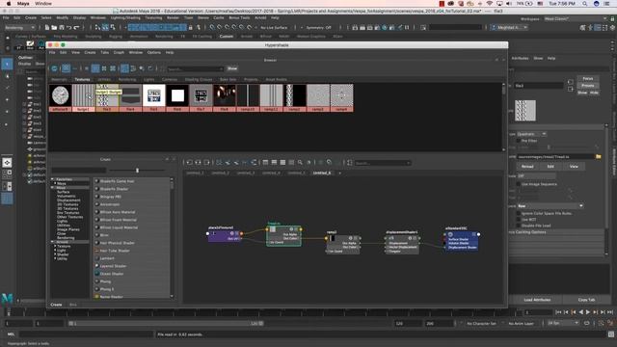Click the open scene folder icon in Maya toolbar
The image size is (617, 347).
[54, 28]
